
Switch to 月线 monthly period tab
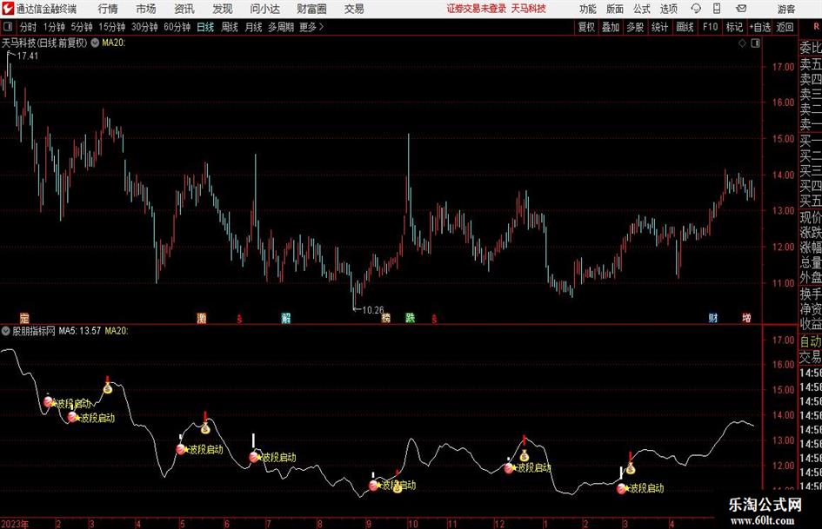click(x=253, y=27)
